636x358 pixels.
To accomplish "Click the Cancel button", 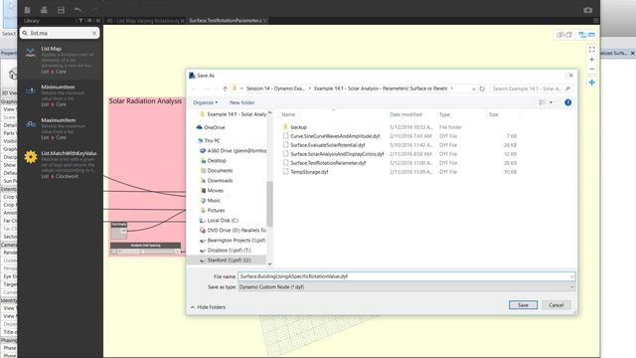I will point(556,305).
